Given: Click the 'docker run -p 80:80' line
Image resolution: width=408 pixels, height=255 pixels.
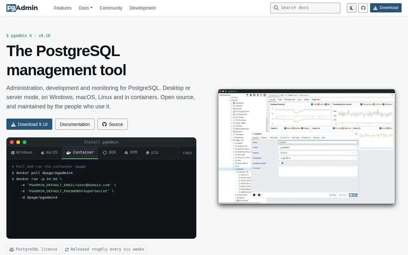Looking at the screenshot, I should click(37, 179).
